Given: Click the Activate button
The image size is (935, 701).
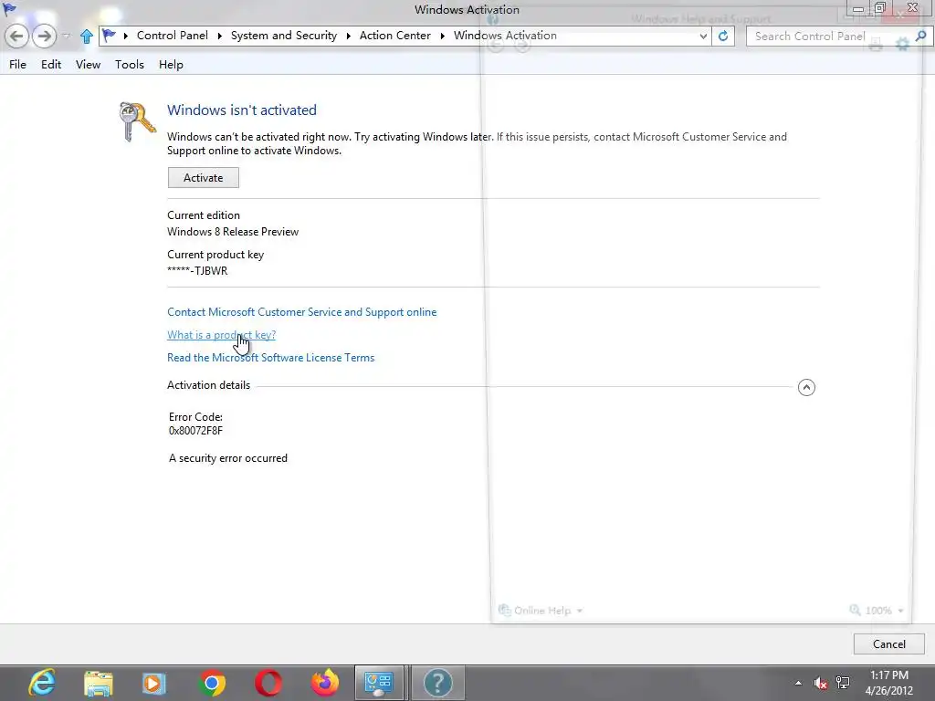Looking at the screenshot, I should [204, 178].
